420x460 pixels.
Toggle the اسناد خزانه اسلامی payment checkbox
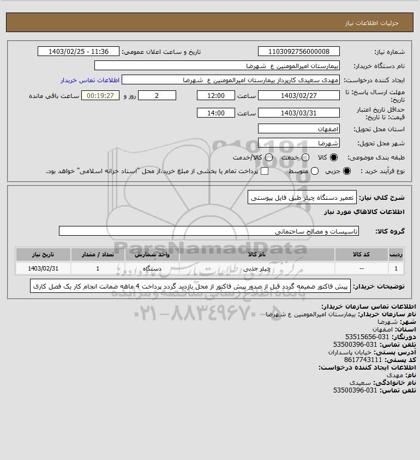pyautogui.click(x=265, y=171)
